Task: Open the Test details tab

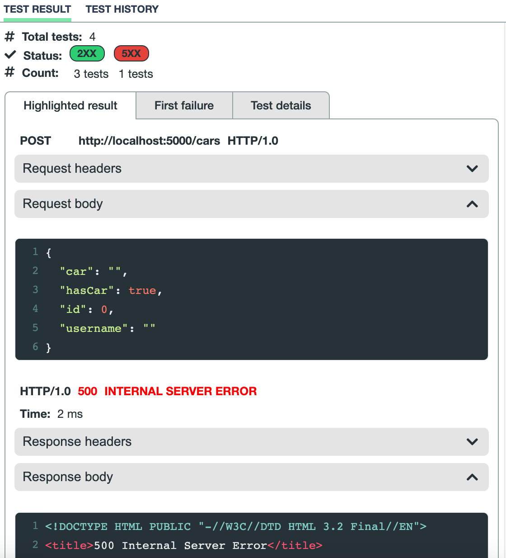Action: tap(281, 106)
